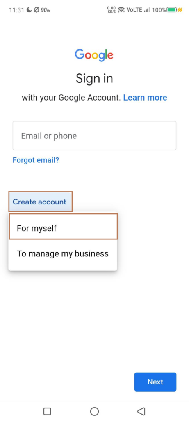
Task: Tap the VoLTE indicator in status bar
Action: [134, 10]
